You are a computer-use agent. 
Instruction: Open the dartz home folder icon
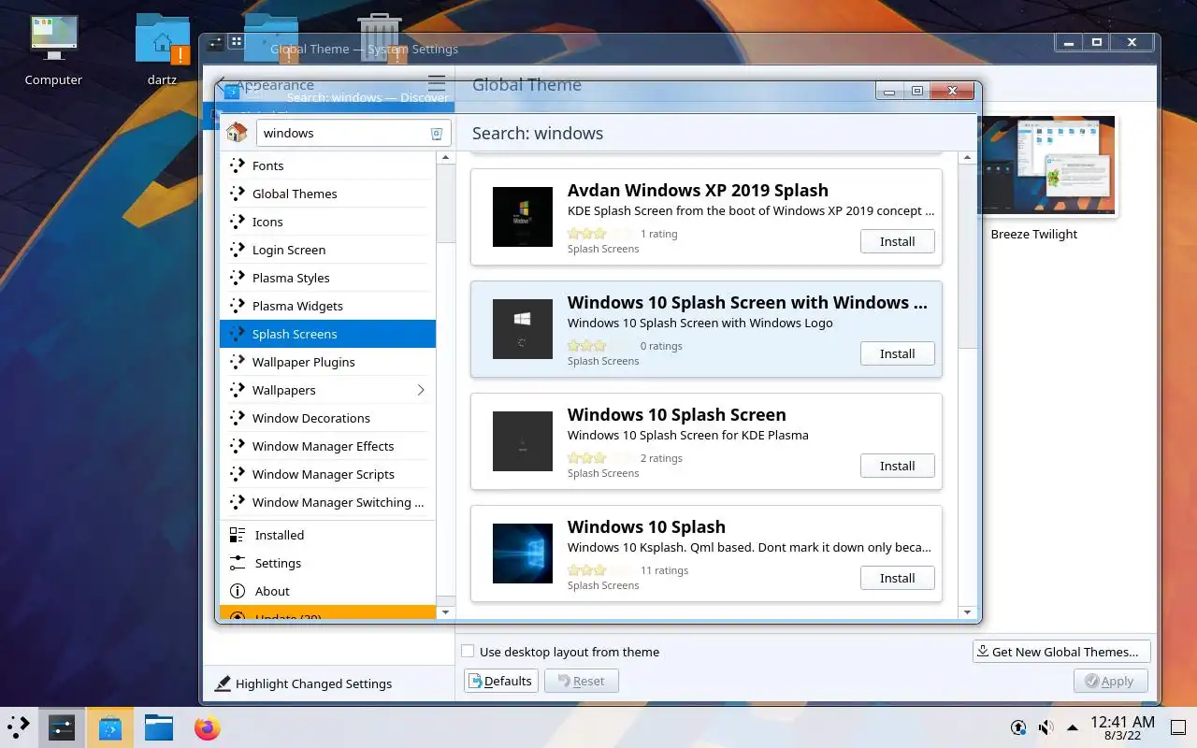162,51
